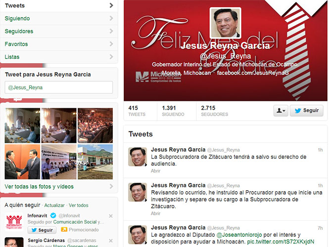Open the second dining table photo thumbnail
329x247 pixels.
point(59,125)
